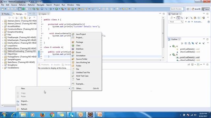This screenshot has width=211, height=118.
Task: Select the A.java editor tab
Action: point(44,14)
